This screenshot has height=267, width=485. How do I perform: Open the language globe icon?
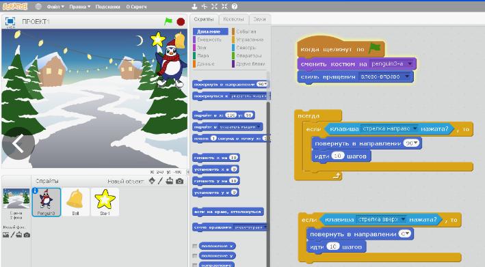[38, 6]
